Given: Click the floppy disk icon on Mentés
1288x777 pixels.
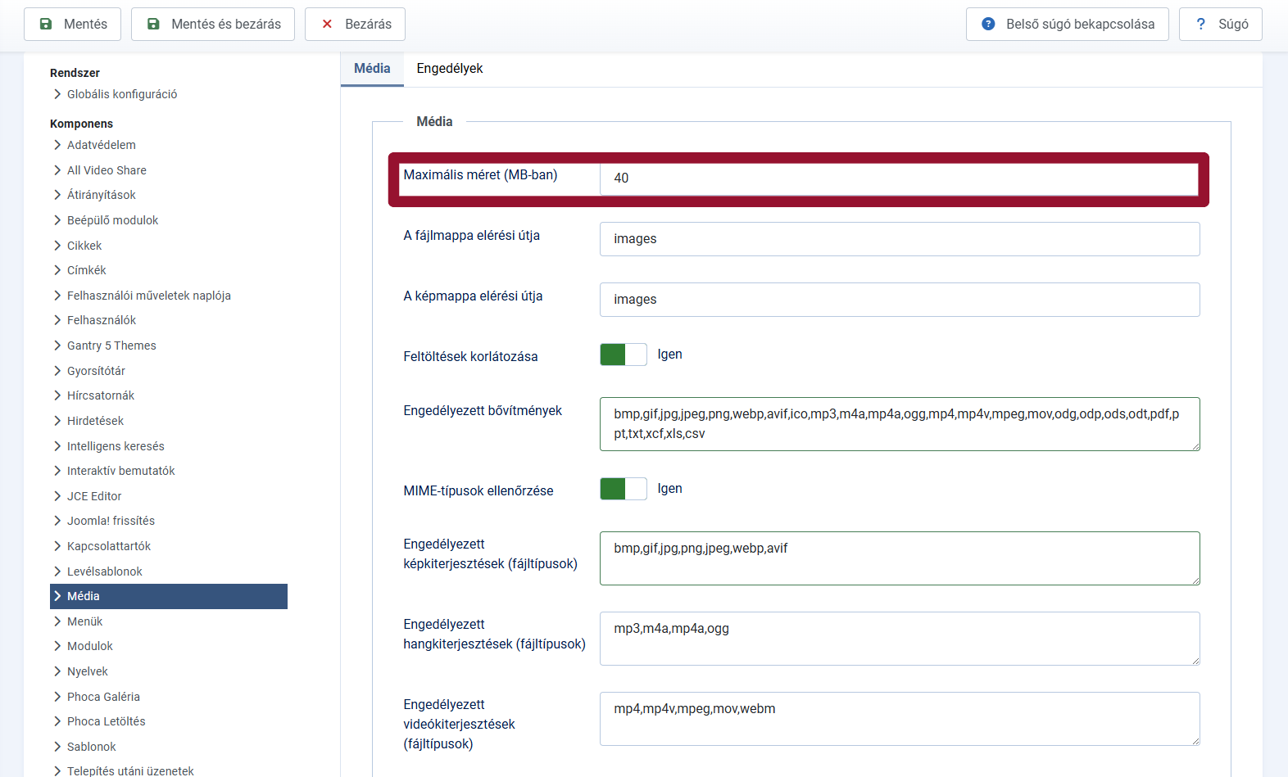Looking at the screenshot, I should coord(47,25).
